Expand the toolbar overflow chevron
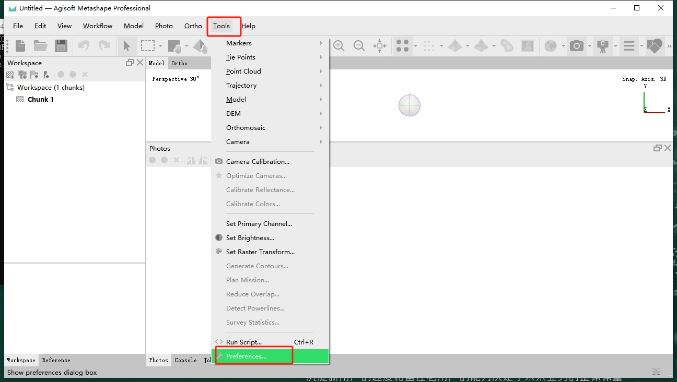Viewport: 677px width, 382px height. tap(670, 46)
